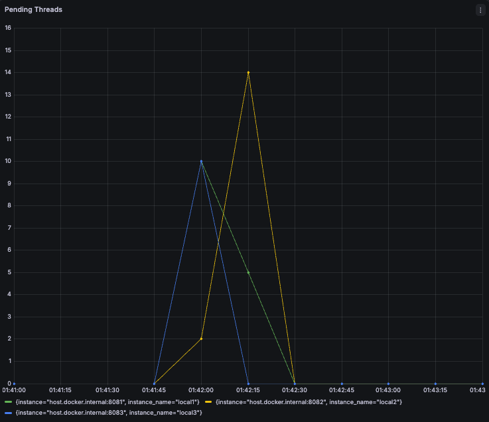This screenshot has height=422, width=489.
Task: Click the Pending Threads panel title
Action: coord(33,10)
